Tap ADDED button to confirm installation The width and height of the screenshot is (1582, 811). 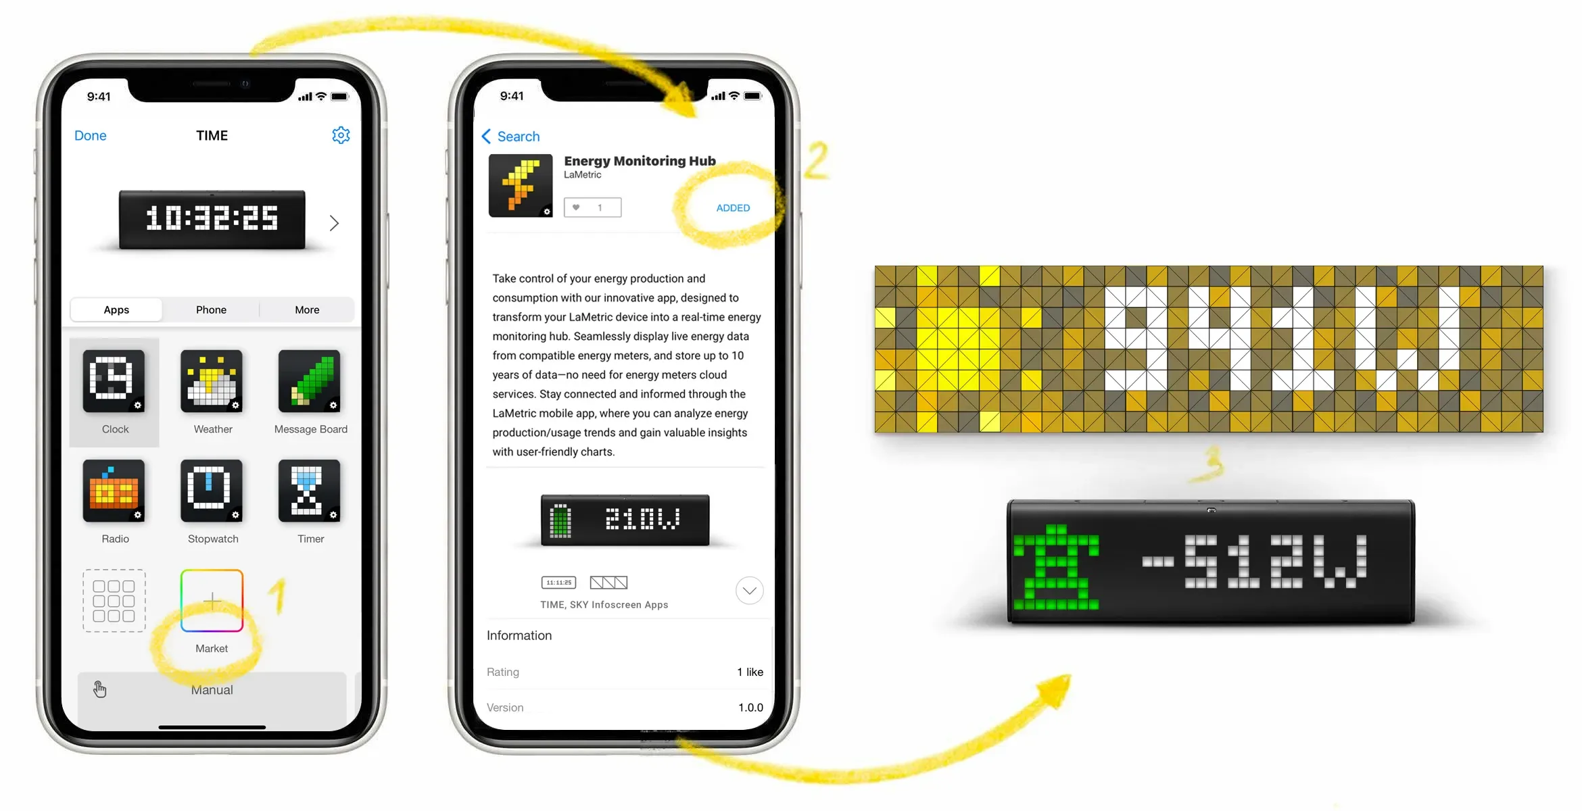click(732, 207)
